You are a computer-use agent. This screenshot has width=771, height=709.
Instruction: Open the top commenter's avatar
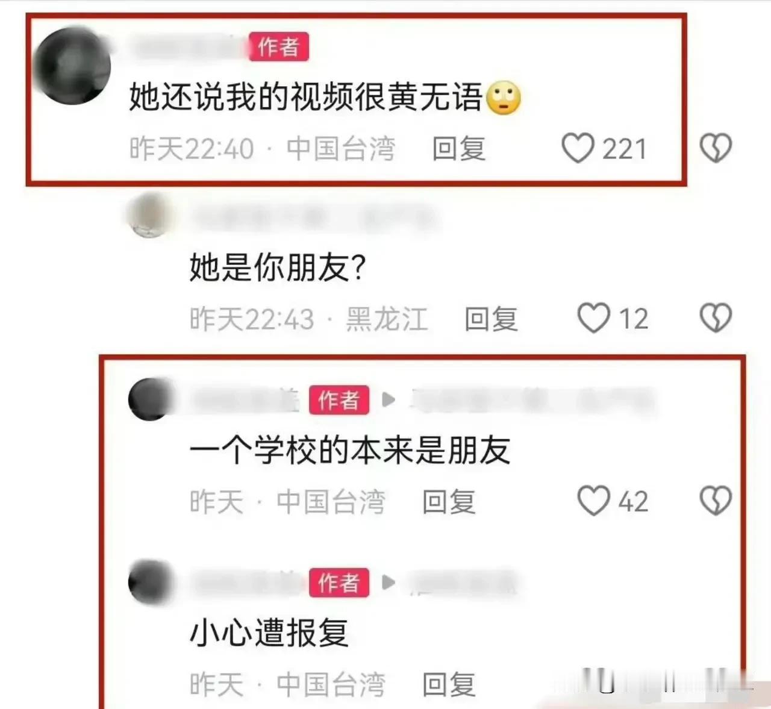pyautogui.click(x=72, y=66)
